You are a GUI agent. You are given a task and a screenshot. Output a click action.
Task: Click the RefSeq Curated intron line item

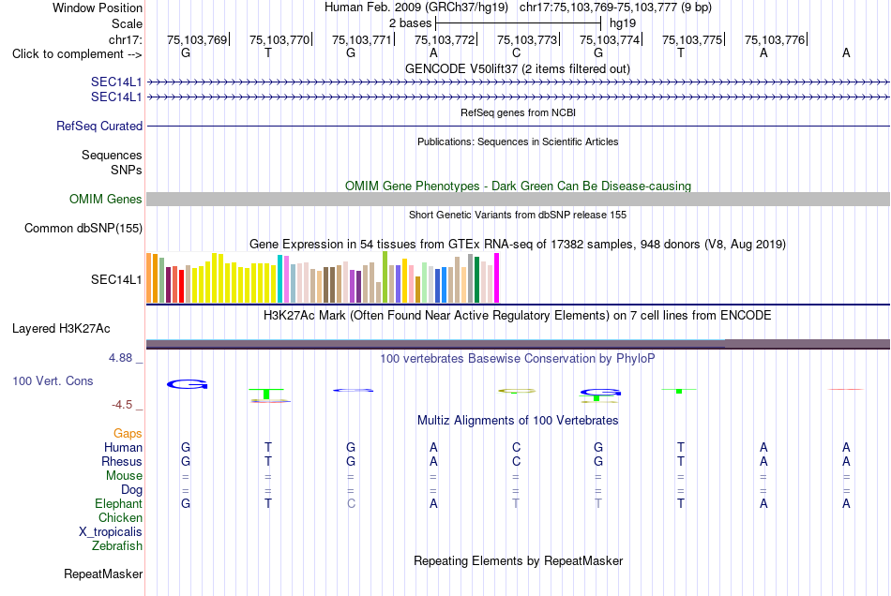coord(518,126)
